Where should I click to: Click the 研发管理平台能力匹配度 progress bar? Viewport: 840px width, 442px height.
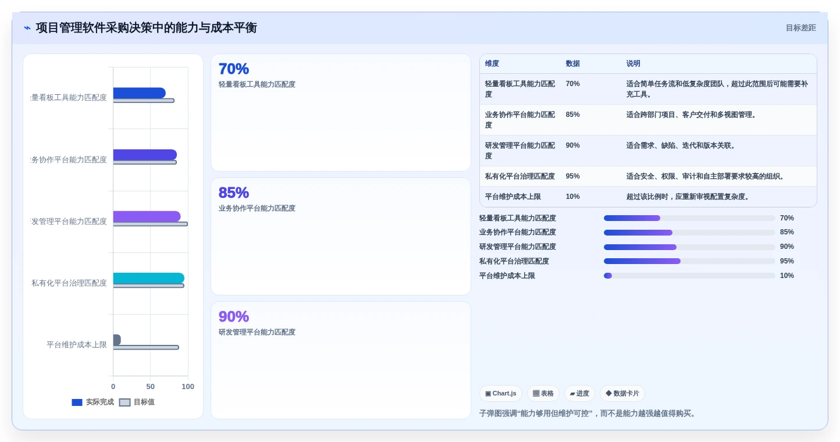point(689,247)
